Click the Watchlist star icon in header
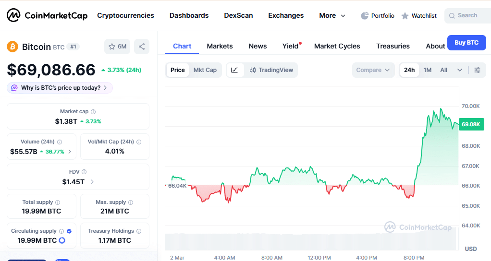Viewport: 491px width, 261px height. coord(405,16)
